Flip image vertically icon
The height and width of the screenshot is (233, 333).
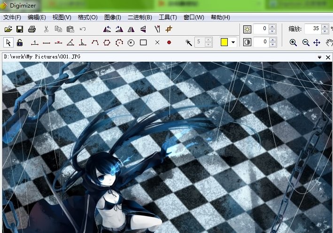pos(143,29)
